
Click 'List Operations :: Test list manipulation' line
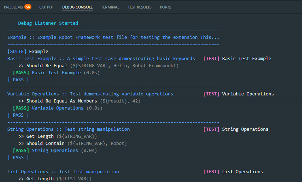(x=63, y=172)
